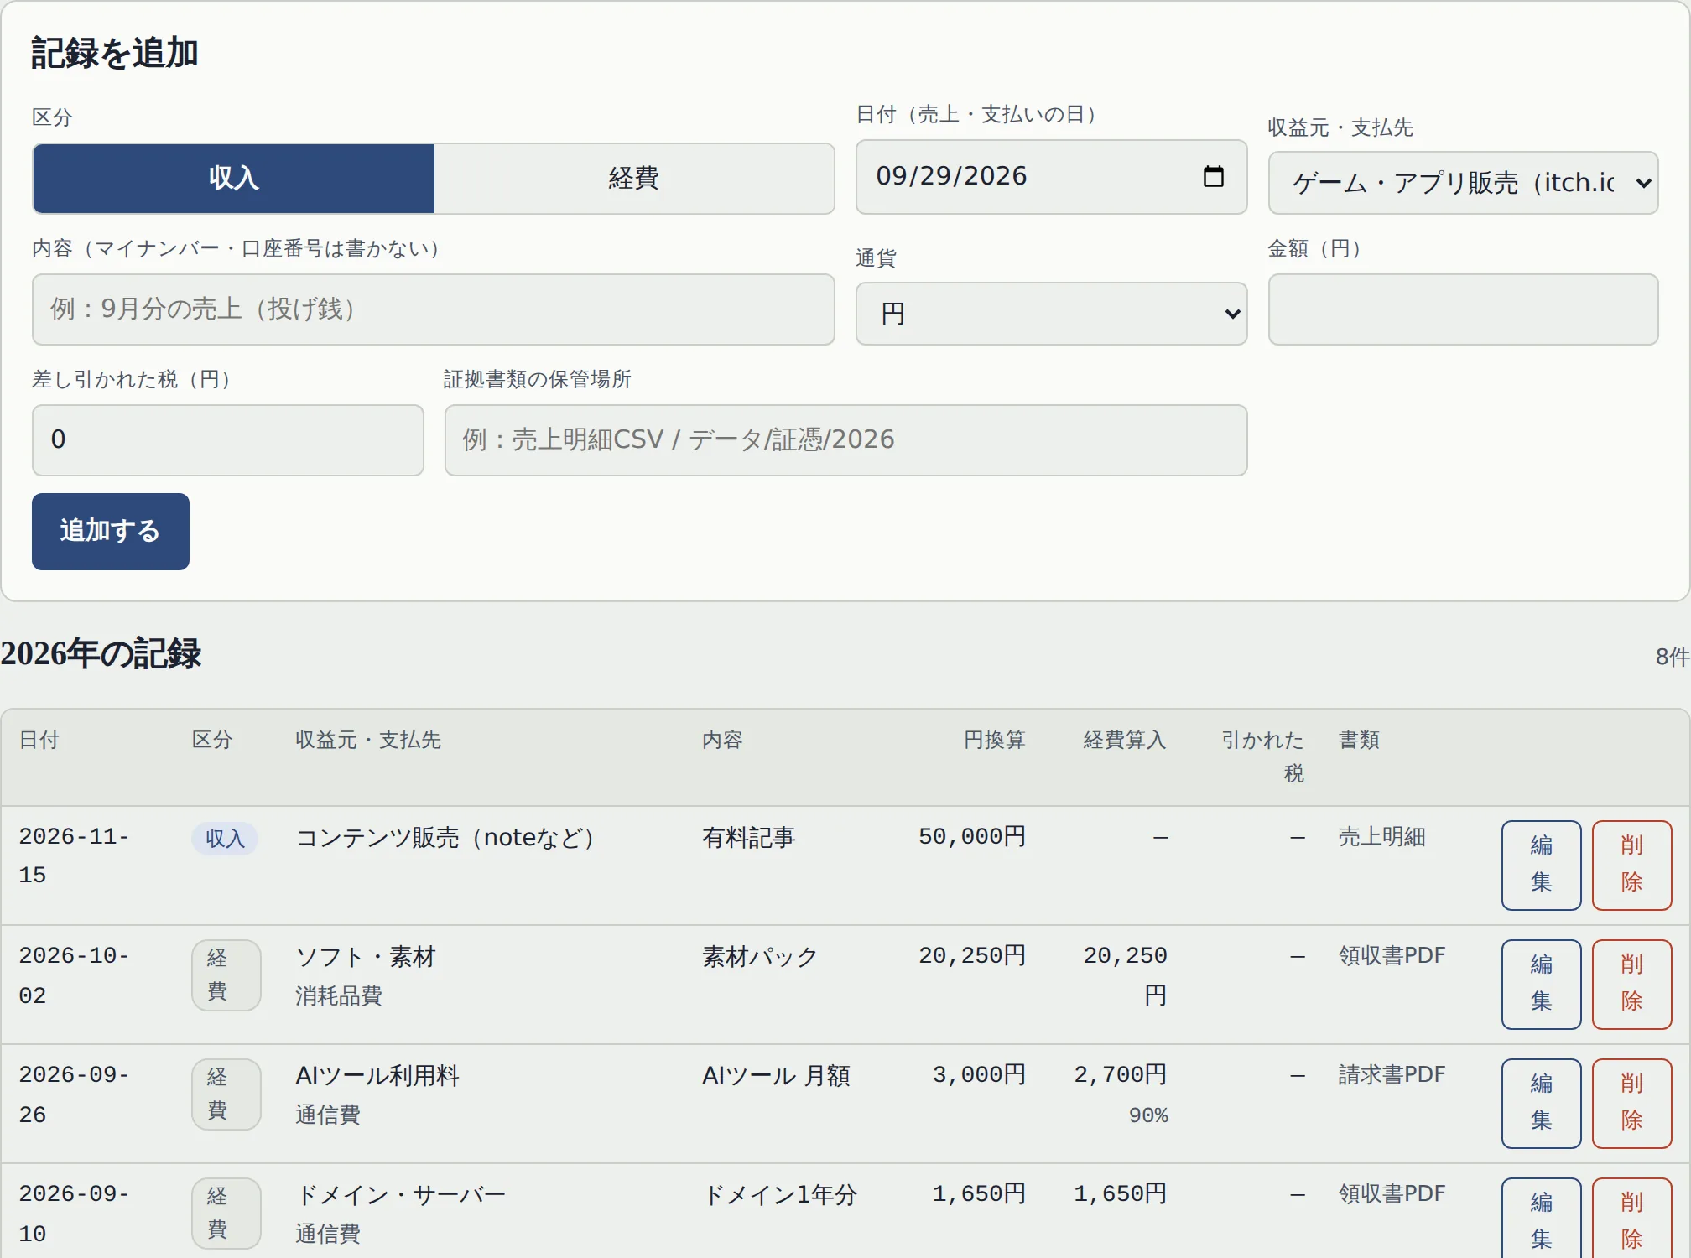Screen dimensions: 1691x1258
Task: Edit the AIツール 月額 record
Action: tap(1541, 1103)
